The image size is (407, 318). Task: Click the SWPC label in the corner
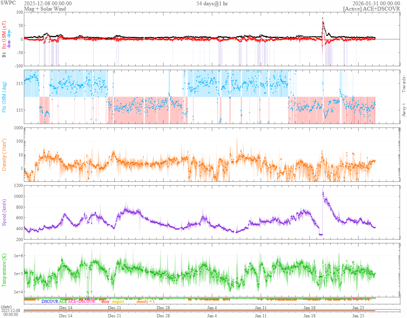pos(8,4)
